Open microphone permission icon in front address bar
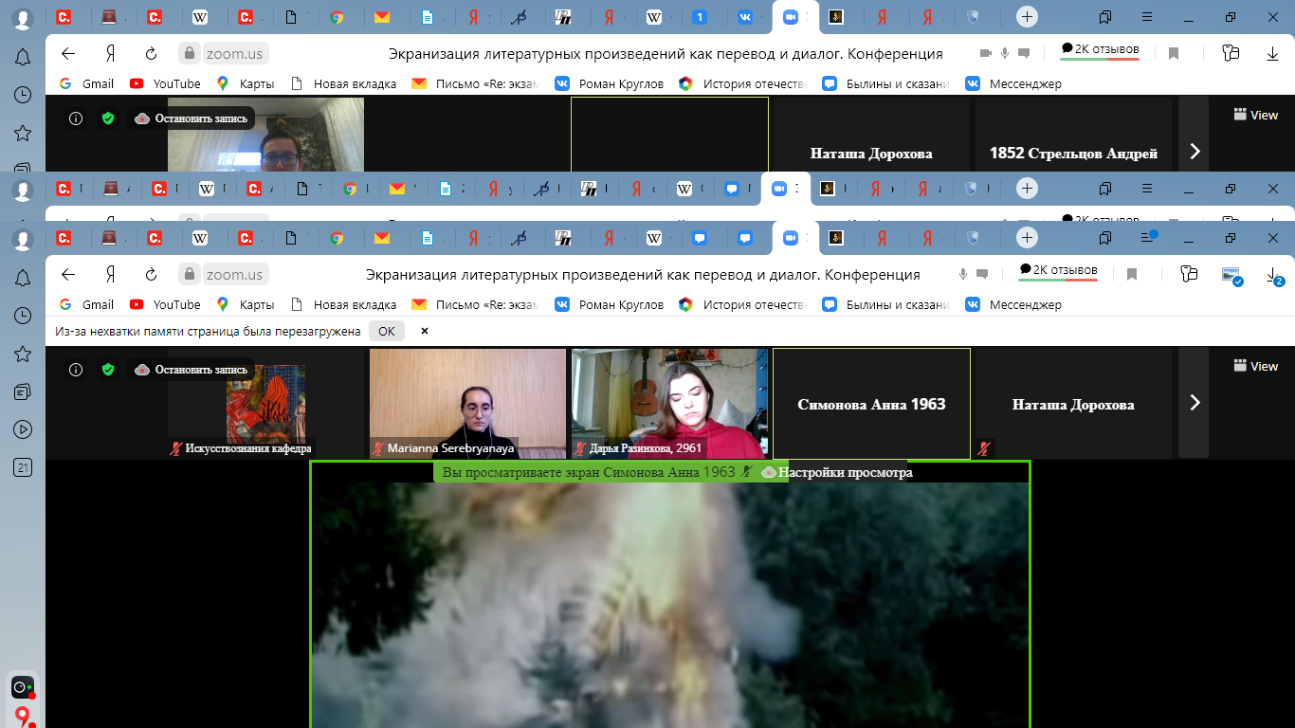 (x=963, y=275)
